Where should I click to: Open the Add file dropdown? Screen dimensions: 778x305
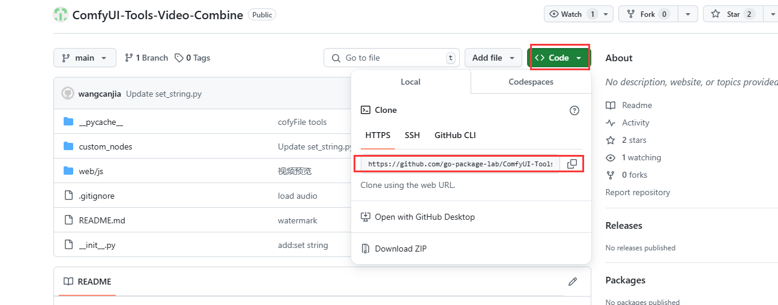coord(493,58)
